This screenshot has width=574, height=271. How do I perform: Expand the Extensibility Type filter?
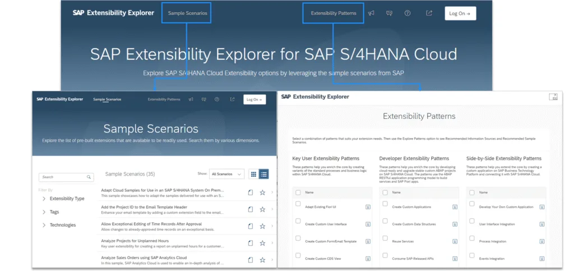44,199
